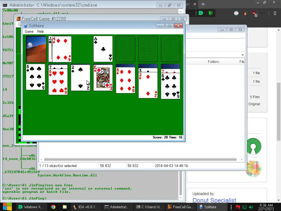Viewport: 281px width, 211px height.
Task: Click the round pink-and-blue striped extension icon
Action: point(236,13)
